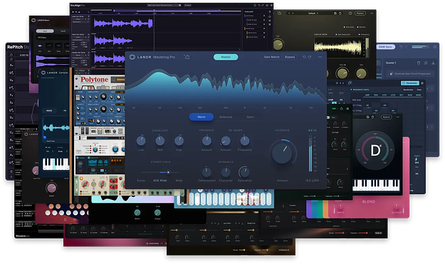Click the redo arrow in Mastering Pro
The height and width of the screenshot is (264, 445).
coord(310,57)
